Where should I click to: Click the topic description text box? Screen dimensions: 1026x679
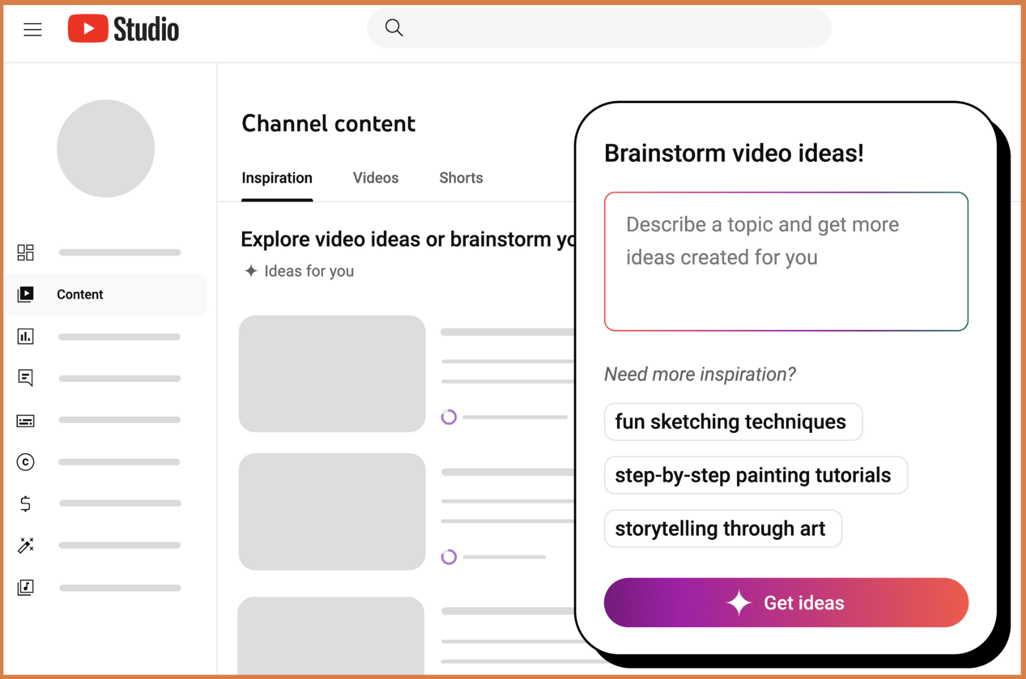(x=786, y=262)
